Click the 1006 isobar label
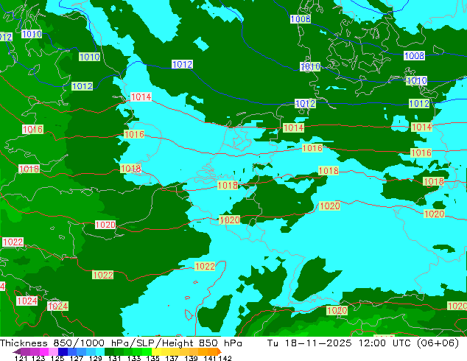Screen dimensions: 467x361 [300, 19]
